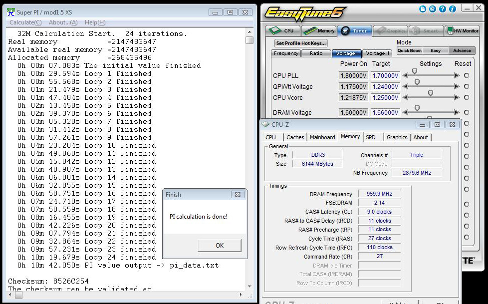Viewport: 488px width, 304px height.
Task: Open the CPU tab in CPU-Z
Action: pos(270,137)
